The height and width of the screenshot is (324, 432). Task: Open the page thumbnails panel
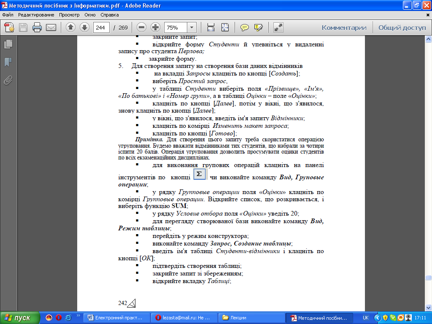8,44
